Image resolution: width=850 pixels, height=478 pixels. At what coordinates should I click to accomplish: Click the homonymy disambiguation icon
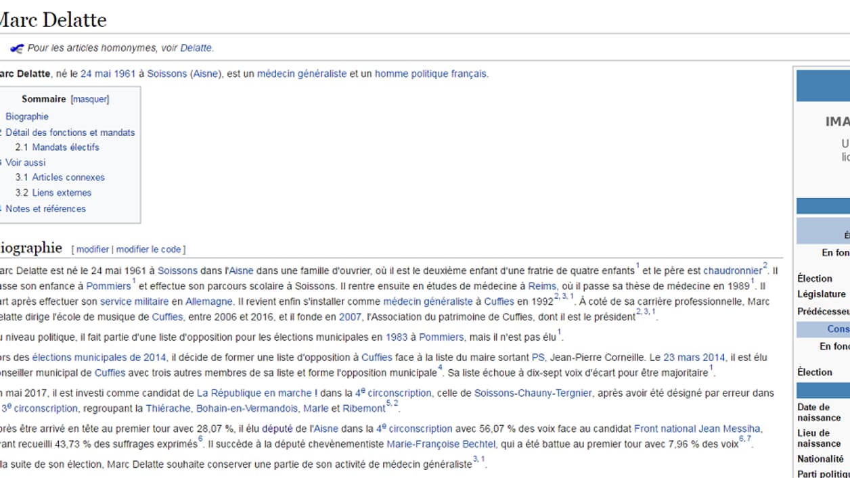tap(16, 49)
